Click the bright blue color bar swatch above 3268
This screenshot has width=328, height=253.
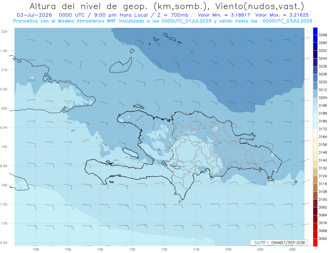315,31
